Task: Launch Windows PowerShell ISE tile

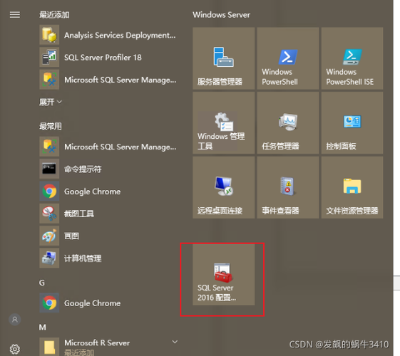Action: 352,58
